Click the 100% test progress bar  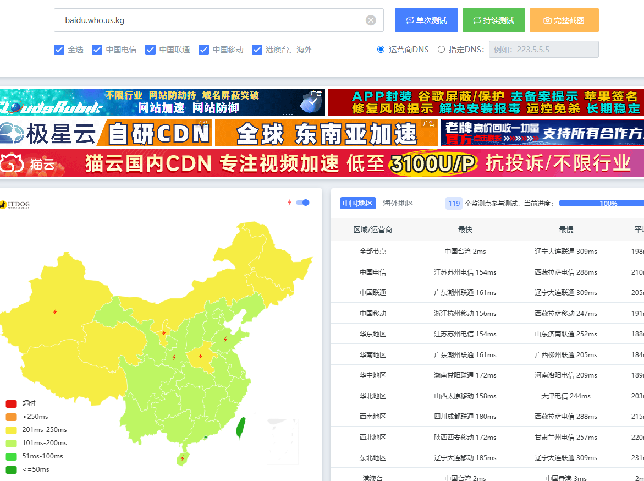[x=602, y=203]
